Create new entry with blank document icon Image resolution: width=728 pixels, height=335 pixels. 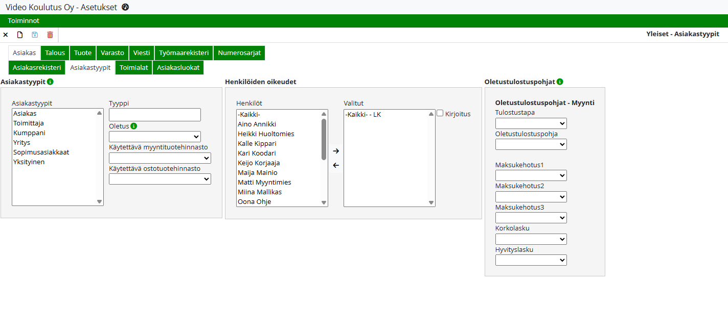(x=20, y=35)
